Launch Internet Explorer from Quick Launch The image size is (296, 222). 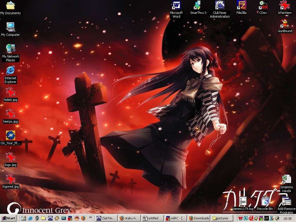pos(30,219)
